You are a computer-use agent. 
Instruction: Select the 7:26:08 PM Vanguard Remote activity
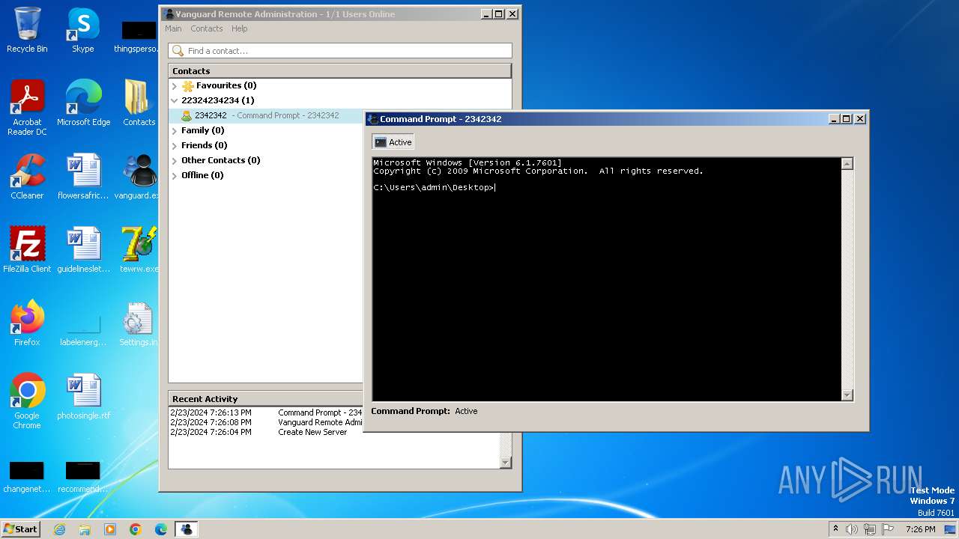click(x=266, y=422)
